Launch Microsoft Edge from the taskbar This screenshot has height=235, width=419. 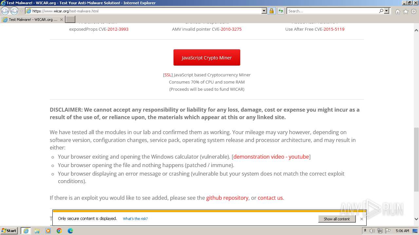click(70, 231)
